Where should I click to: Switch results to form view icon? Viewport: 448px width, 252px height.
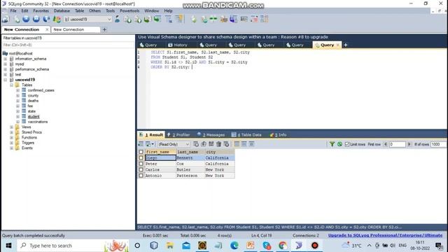(x=244, y=144)
